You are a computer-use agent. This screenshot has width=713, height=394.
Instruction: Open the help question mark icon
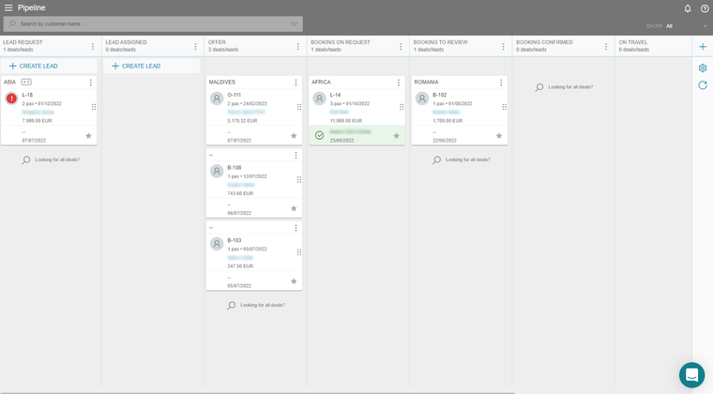705,8
